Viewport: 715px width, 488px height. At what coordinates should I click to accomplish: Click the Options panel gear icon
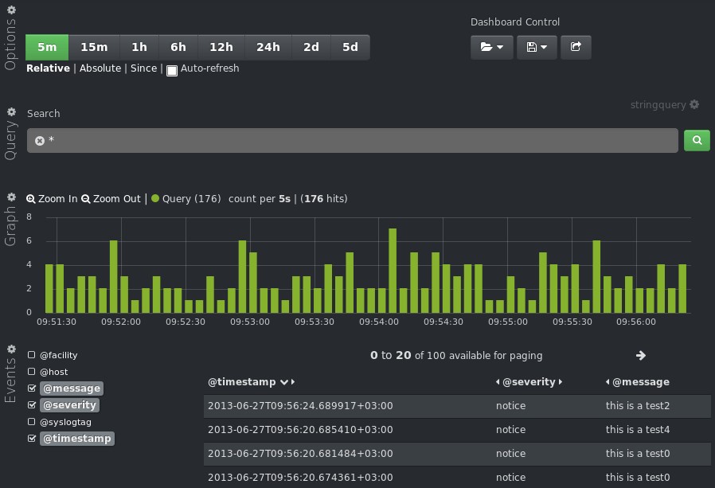[x=11, y=10]
